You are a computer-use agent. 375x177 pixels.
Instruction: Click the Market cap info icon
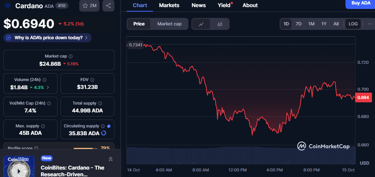pyautogui.click(x=71, y=56)
